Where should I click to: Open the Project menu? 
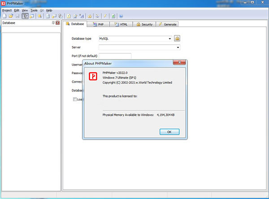coord(7,10)
